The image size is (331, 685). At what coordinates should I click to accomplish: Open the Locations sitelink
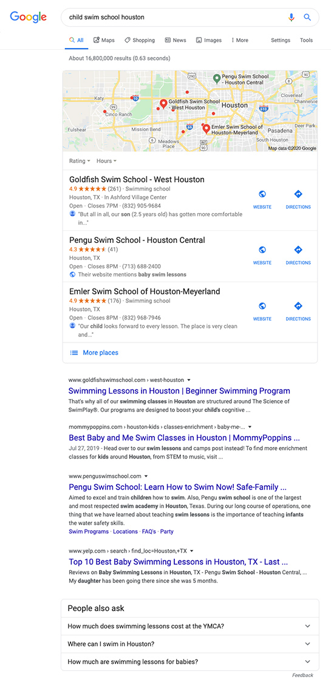click(x=125, y=531)
